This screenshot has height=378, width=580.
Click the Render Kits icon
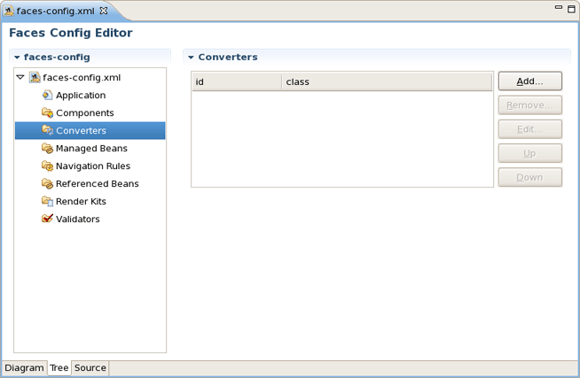(x=47, y=202)
